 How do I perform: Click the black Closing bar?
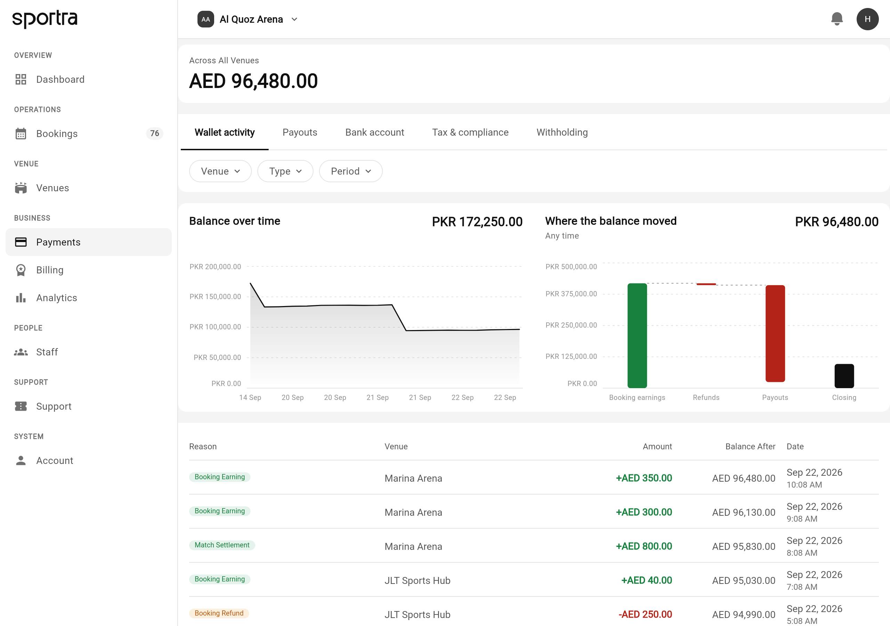(x=844, y=376)
